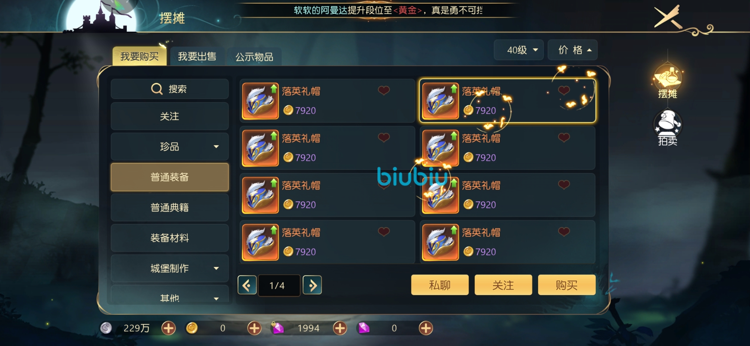The width and height of the screenshot is (750, 346).
Task: Open the 40级 level dropdown
Action: tap(519, 50)
